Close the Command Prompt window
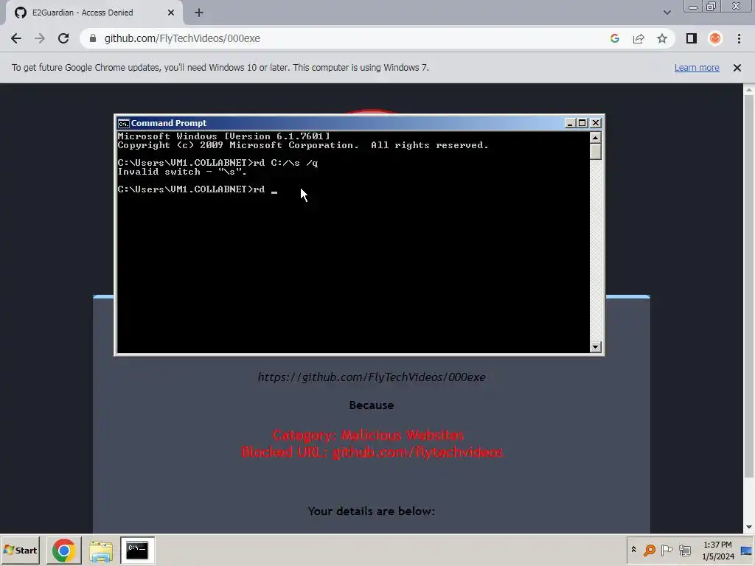Viewport: 755px width, 566px height. (x=596, y=123)
